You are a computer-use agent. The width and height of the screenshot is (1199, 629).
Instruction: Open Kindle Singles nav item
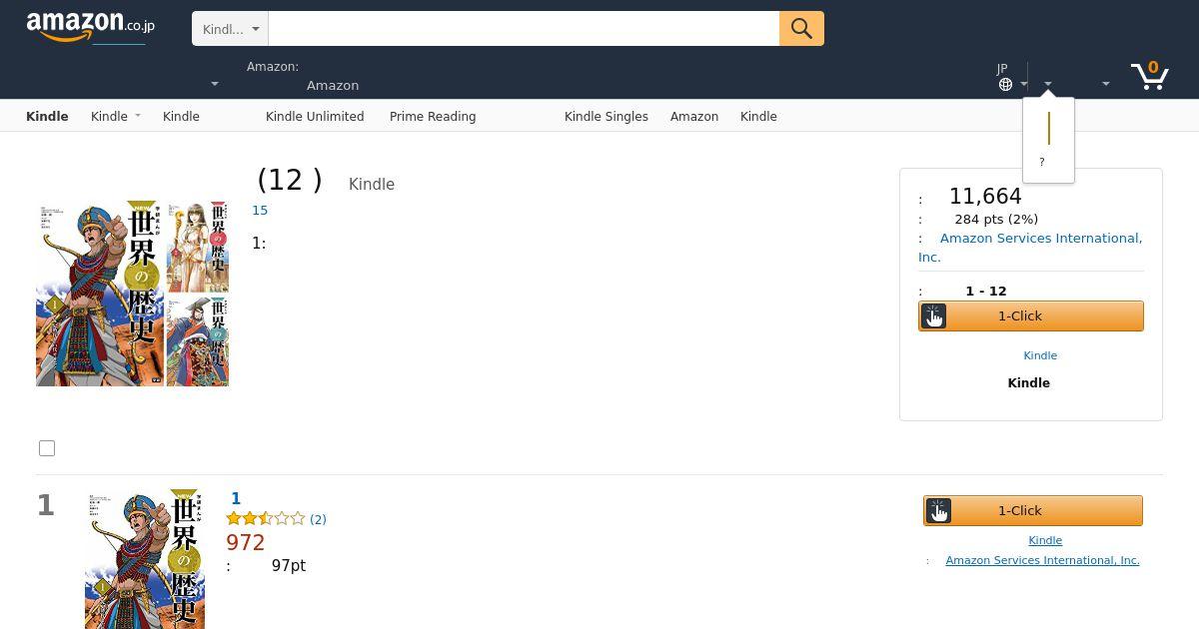pos(606,117)
